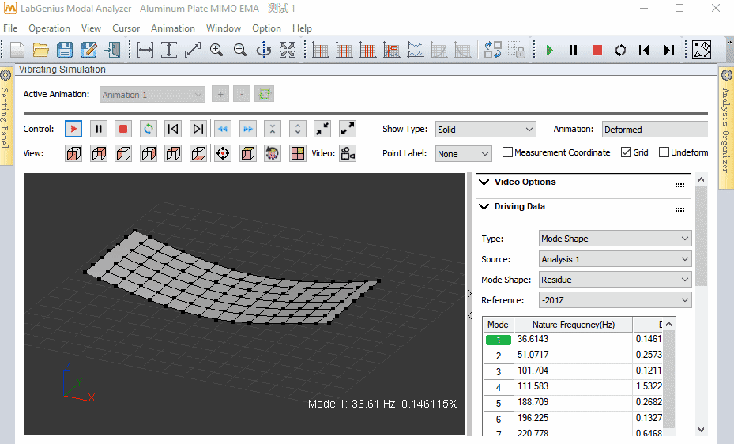
Task: Click the Save As icon with pencil
Action: pos(88,50)
